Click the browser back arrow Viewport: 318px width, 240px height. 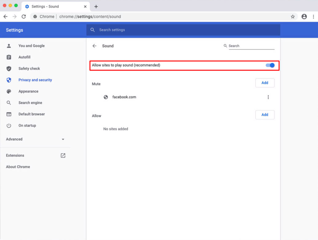6,17
